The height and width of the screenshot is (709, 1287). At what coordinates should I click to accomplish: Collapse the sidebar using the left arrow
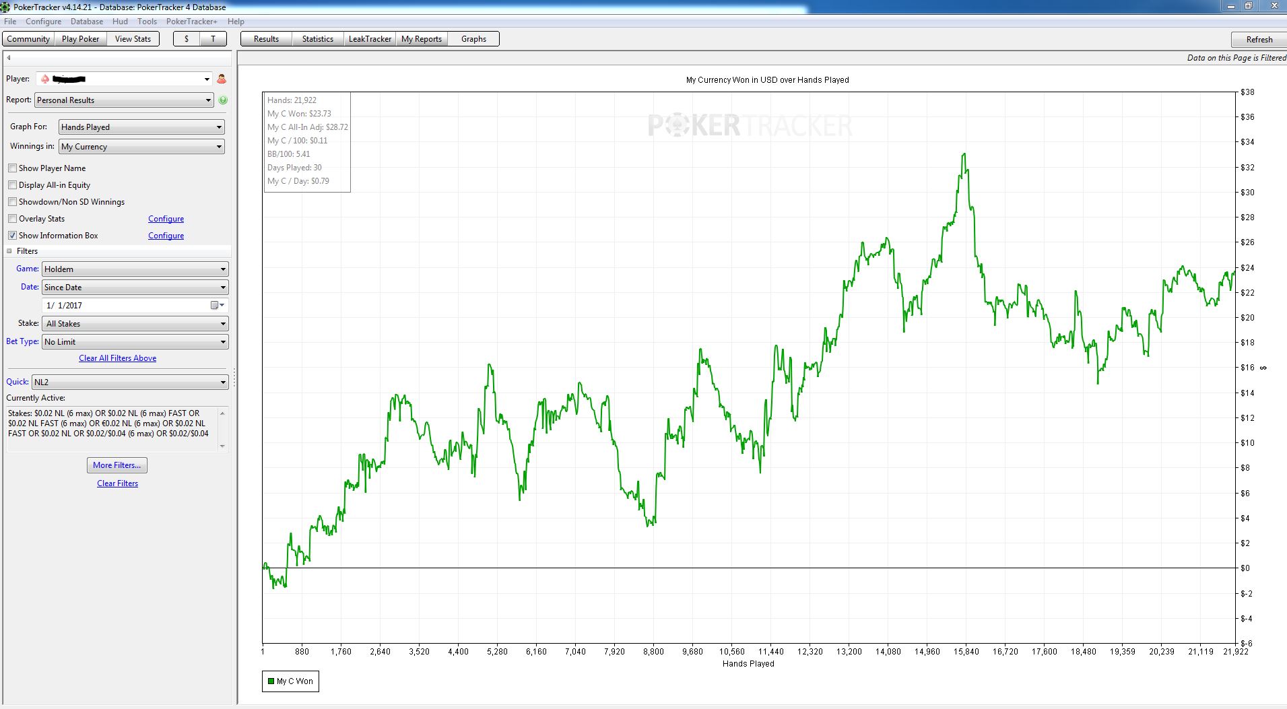click(9, 57)
